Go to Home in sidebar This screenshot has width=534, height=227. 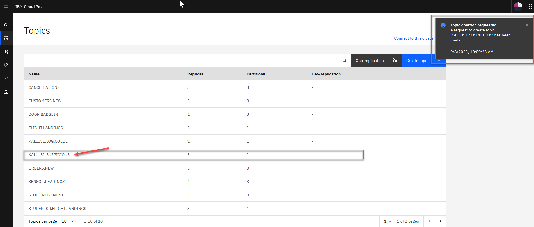pyautogui.click(x=6, y=25)
